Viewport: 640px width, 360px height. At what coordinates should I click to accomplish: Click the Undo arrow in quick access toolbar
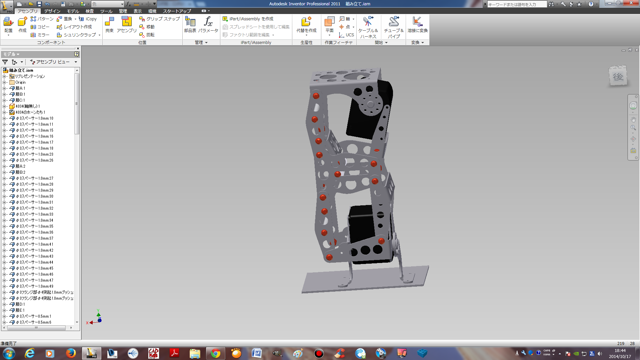click(x=47, y=4)
